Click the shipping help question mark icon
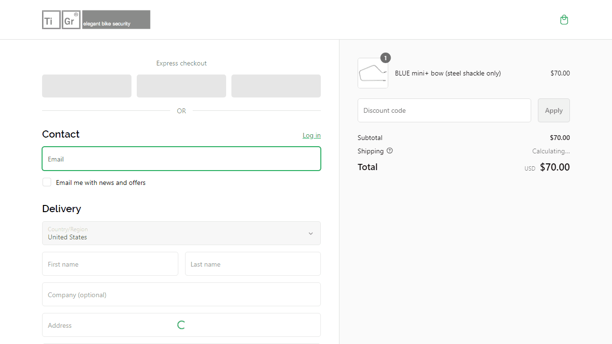Viewport: 612px width, 344px height. coord(390,151)
